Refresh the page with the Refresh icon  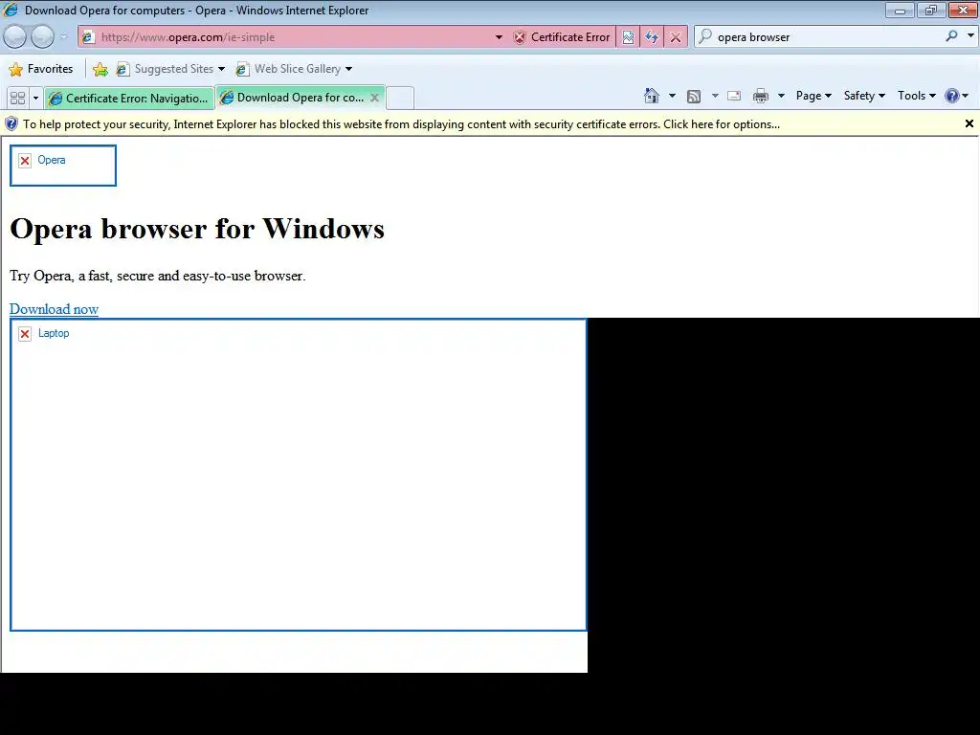tap(652, 37)
